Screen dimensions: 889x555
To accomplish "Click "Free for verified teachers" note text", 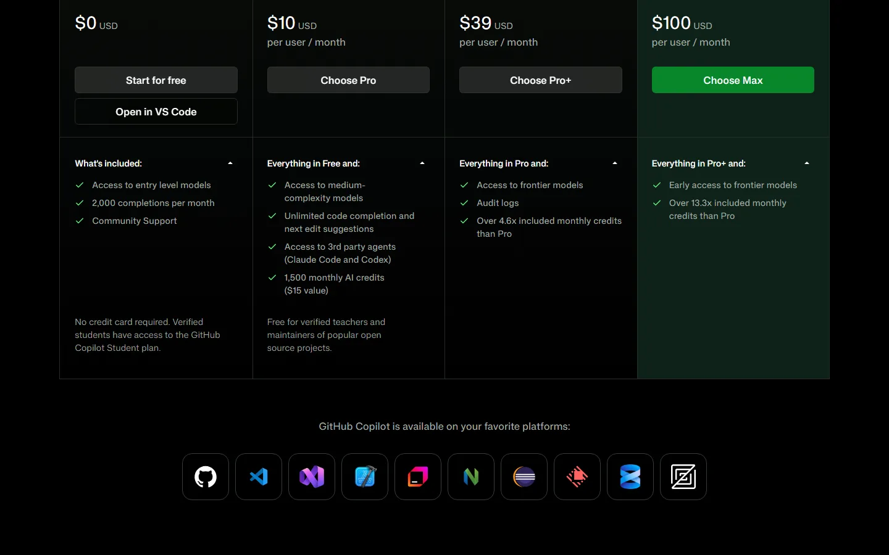I will (326, 335).
